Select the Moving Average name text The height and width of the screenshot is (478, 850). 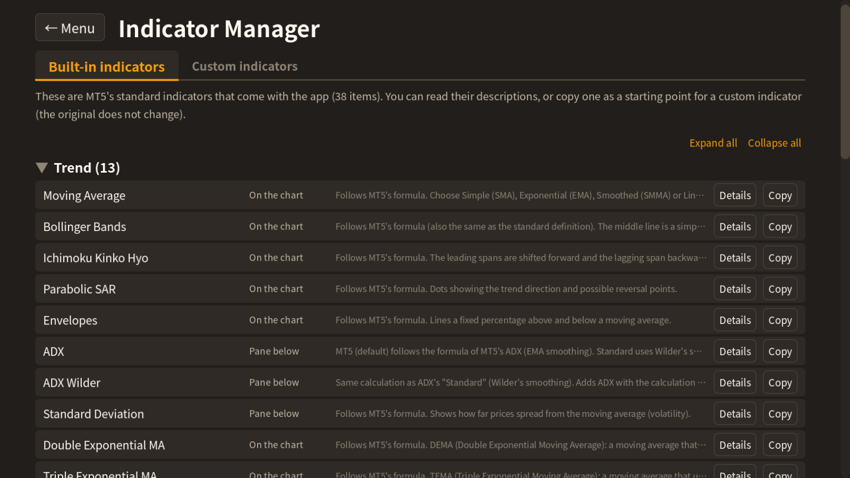84,195
